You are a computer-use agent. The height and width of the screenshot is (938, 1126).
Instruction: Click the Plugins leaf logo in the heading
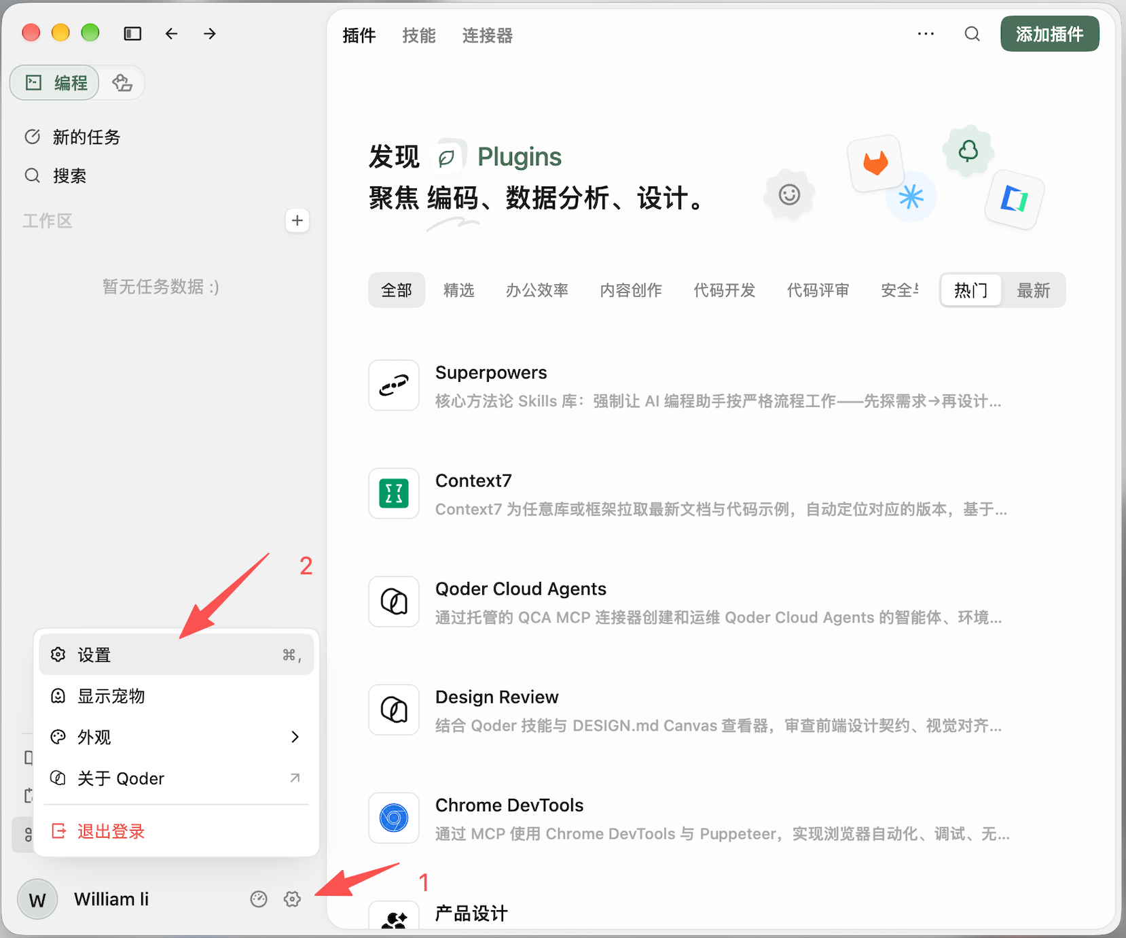pyautogui.click(x=448, y=157)
